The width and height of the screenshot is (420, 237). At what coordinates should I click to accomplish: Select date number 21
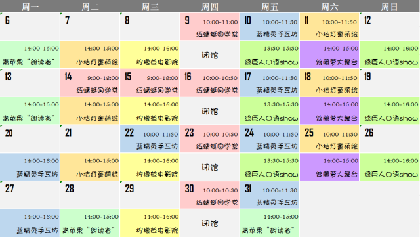point(68,133)
